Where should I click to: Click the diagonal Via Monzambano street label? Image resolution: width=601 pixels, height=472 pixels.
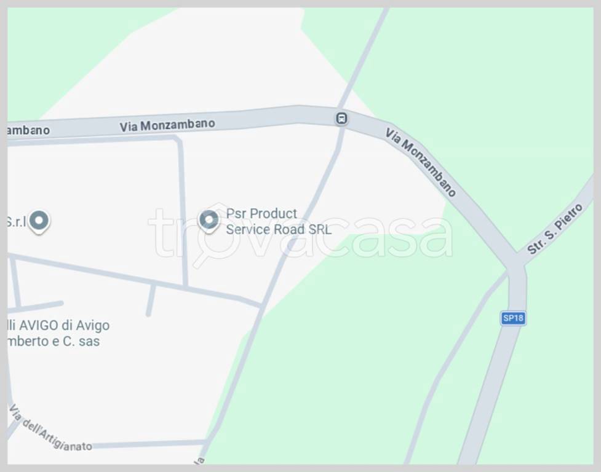[x=421, y=162]
